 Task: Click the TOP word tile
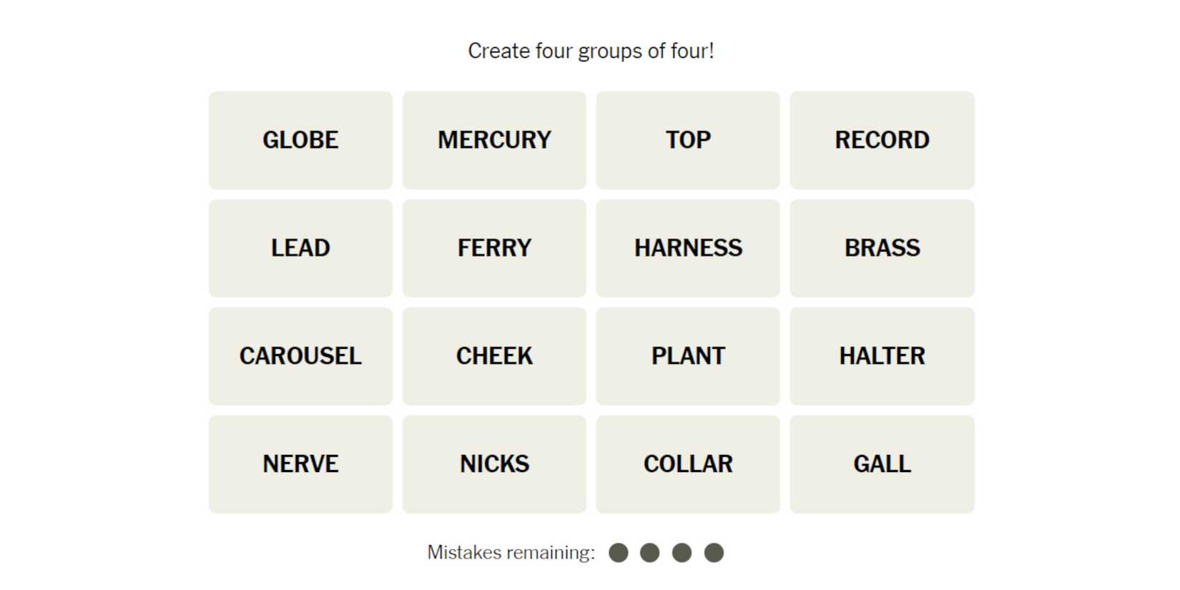click(x=688, y=140)
